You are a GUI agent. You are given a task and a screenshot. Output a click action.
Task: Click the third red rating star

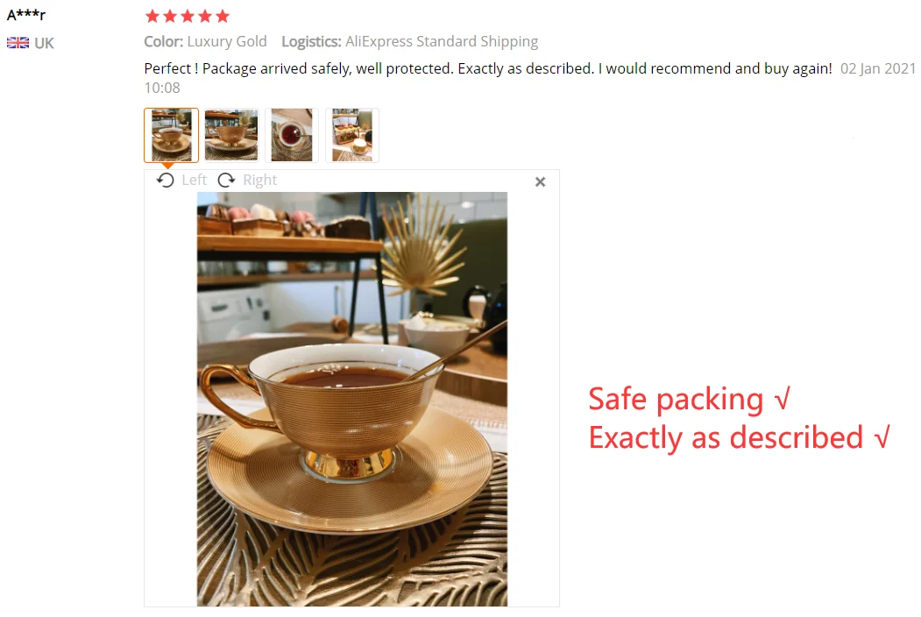coord(188,16)
